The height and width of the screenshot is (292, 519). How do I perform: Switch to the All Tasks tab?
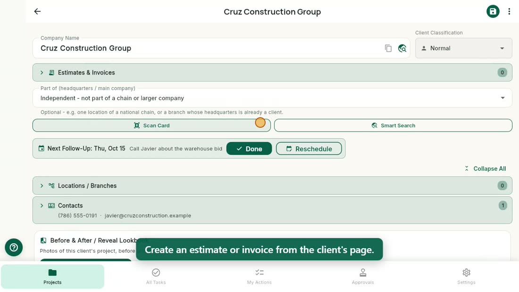[156, 277]
